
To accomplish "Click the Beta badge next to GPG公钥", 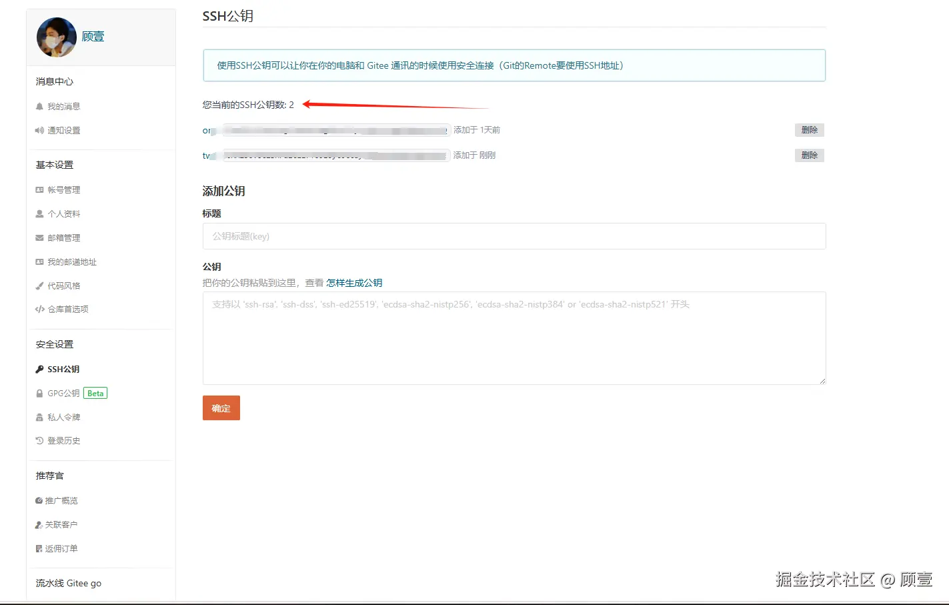I will (x=95, y=394).
